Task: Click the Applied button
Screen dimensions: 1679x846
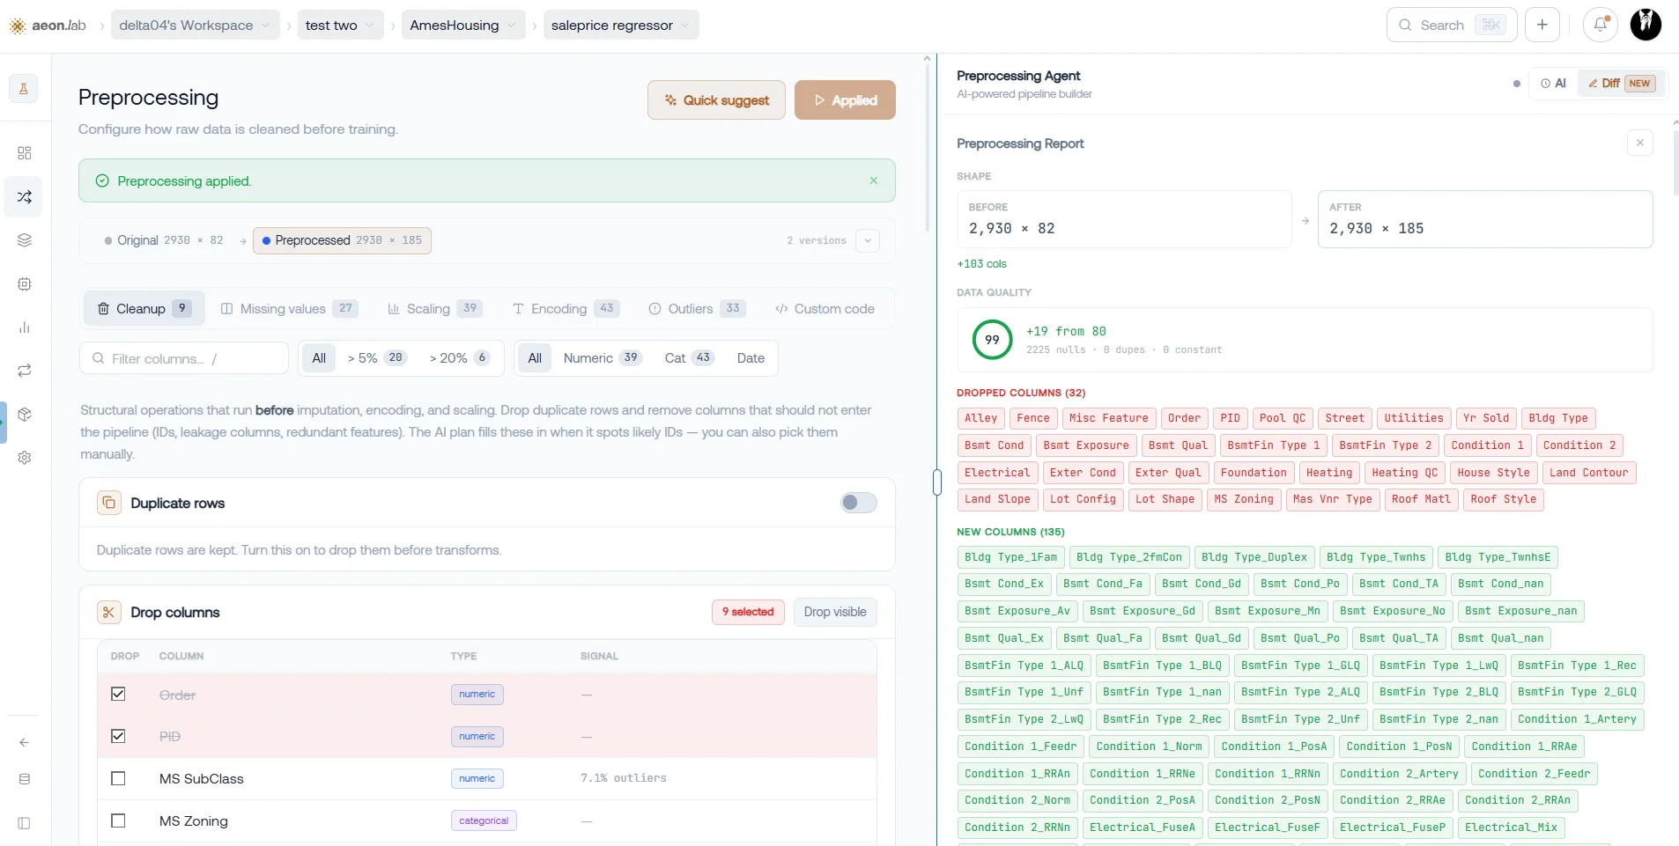Action: [x=845, y=100]
